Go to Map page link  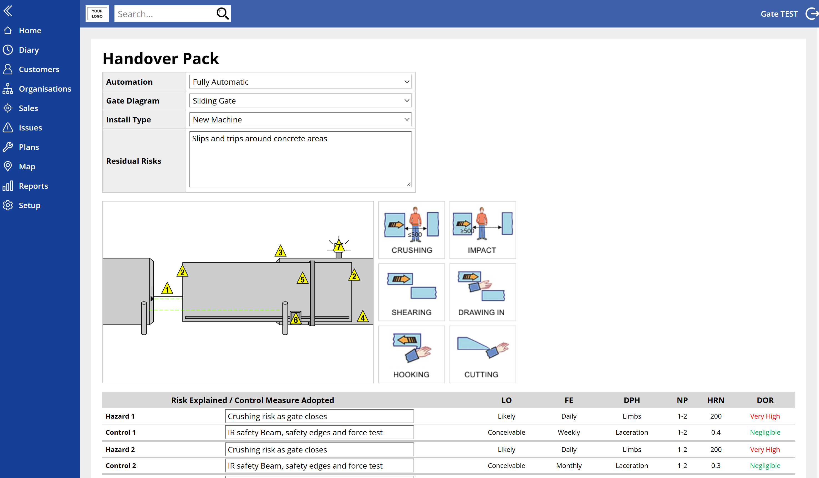click(27, 167)
